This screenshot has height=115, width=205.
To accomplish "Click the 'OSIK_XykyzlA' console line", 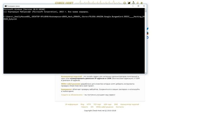I will [10, 19].
